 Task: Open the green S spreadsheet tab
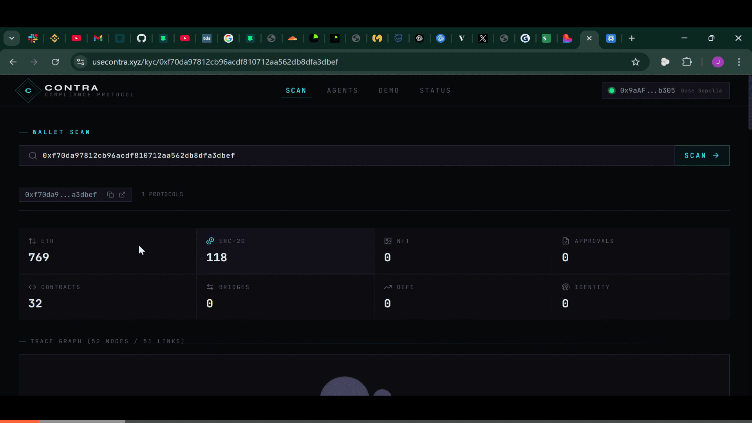(546, 38)
